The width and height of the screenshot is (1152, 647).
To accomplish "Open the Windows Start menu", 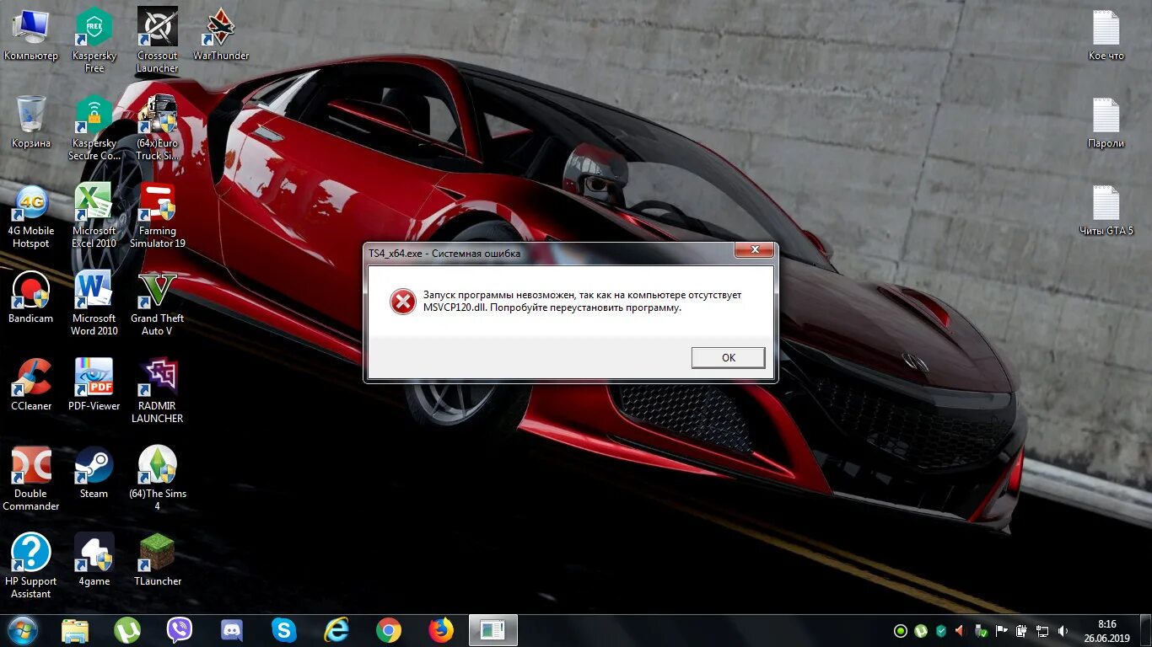I will pyautogui.click(x=23, y=630).
